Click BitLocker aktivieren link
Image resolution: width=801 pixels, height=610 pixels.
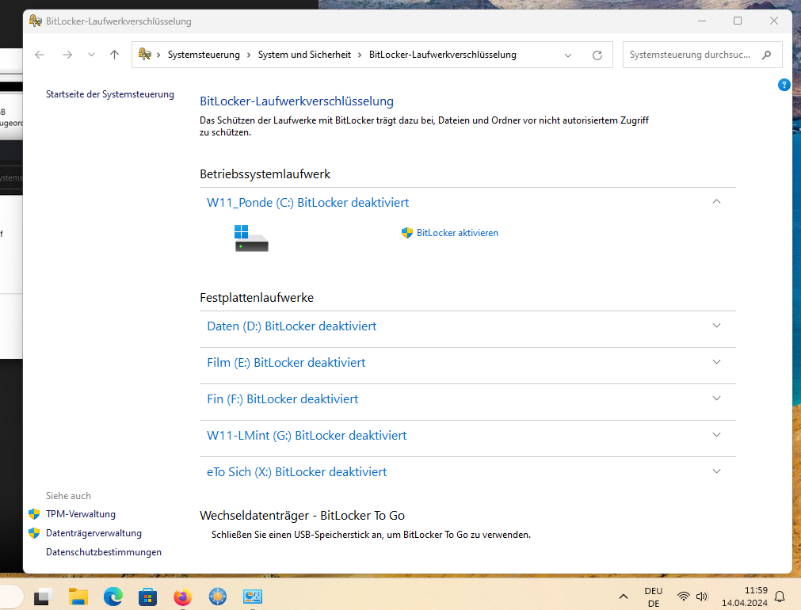pos(457,233)
